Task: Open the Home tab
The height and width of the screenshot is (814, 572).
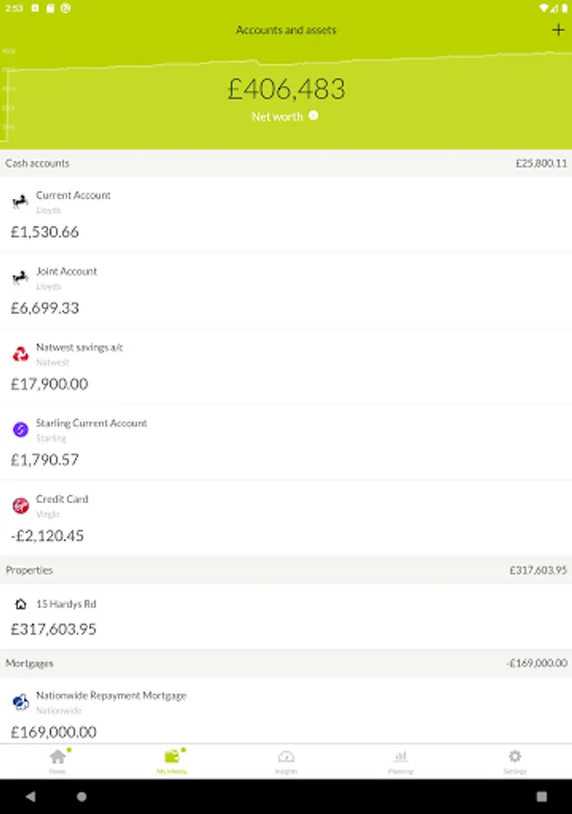Action: coord(58,760)
